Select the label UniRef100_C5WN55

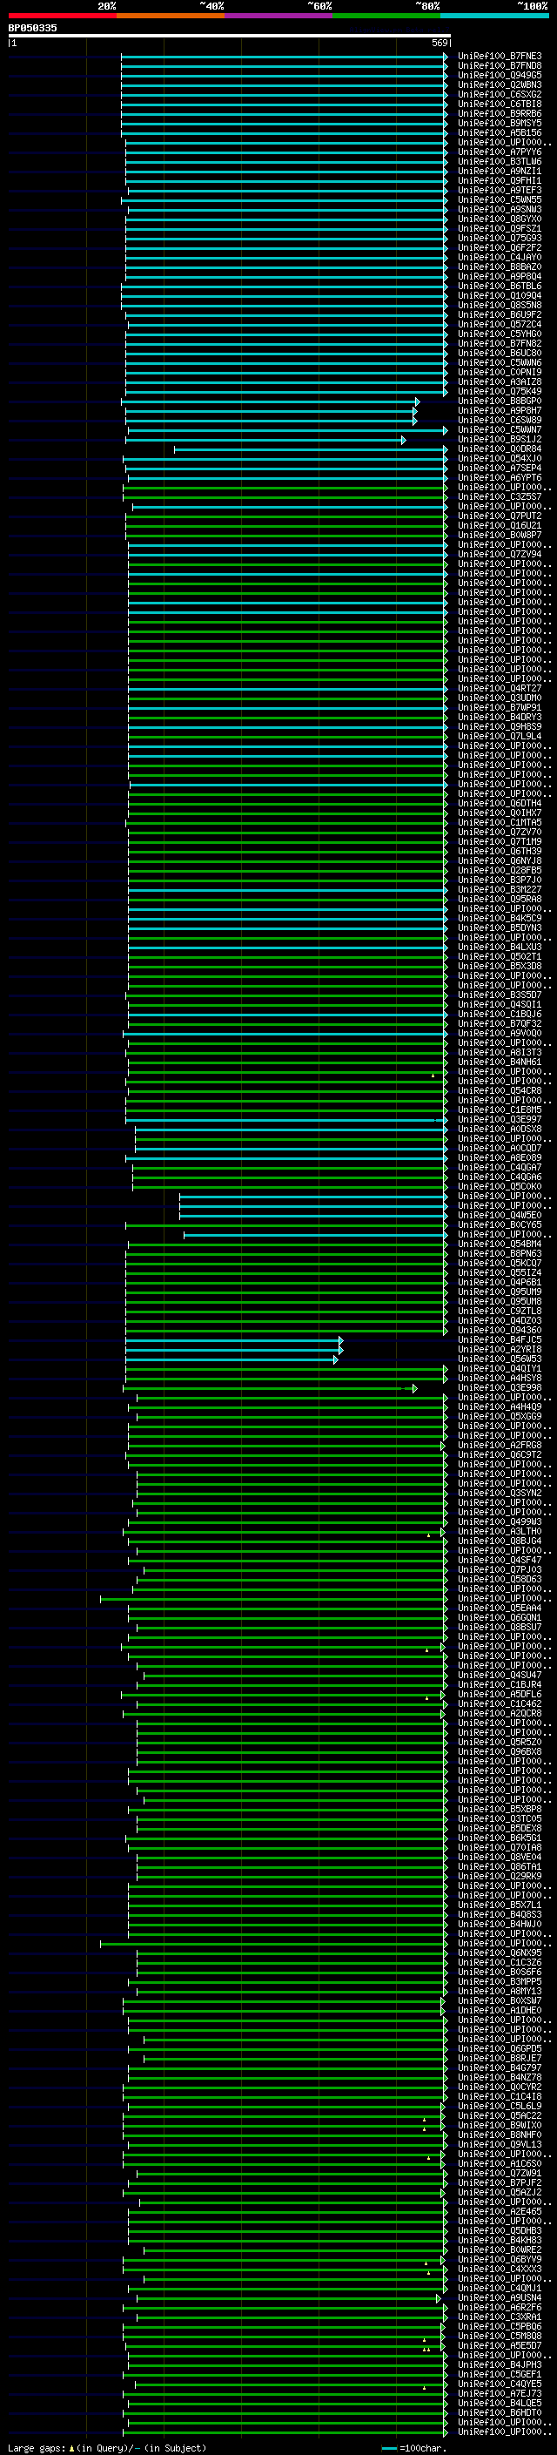[500, 200]
